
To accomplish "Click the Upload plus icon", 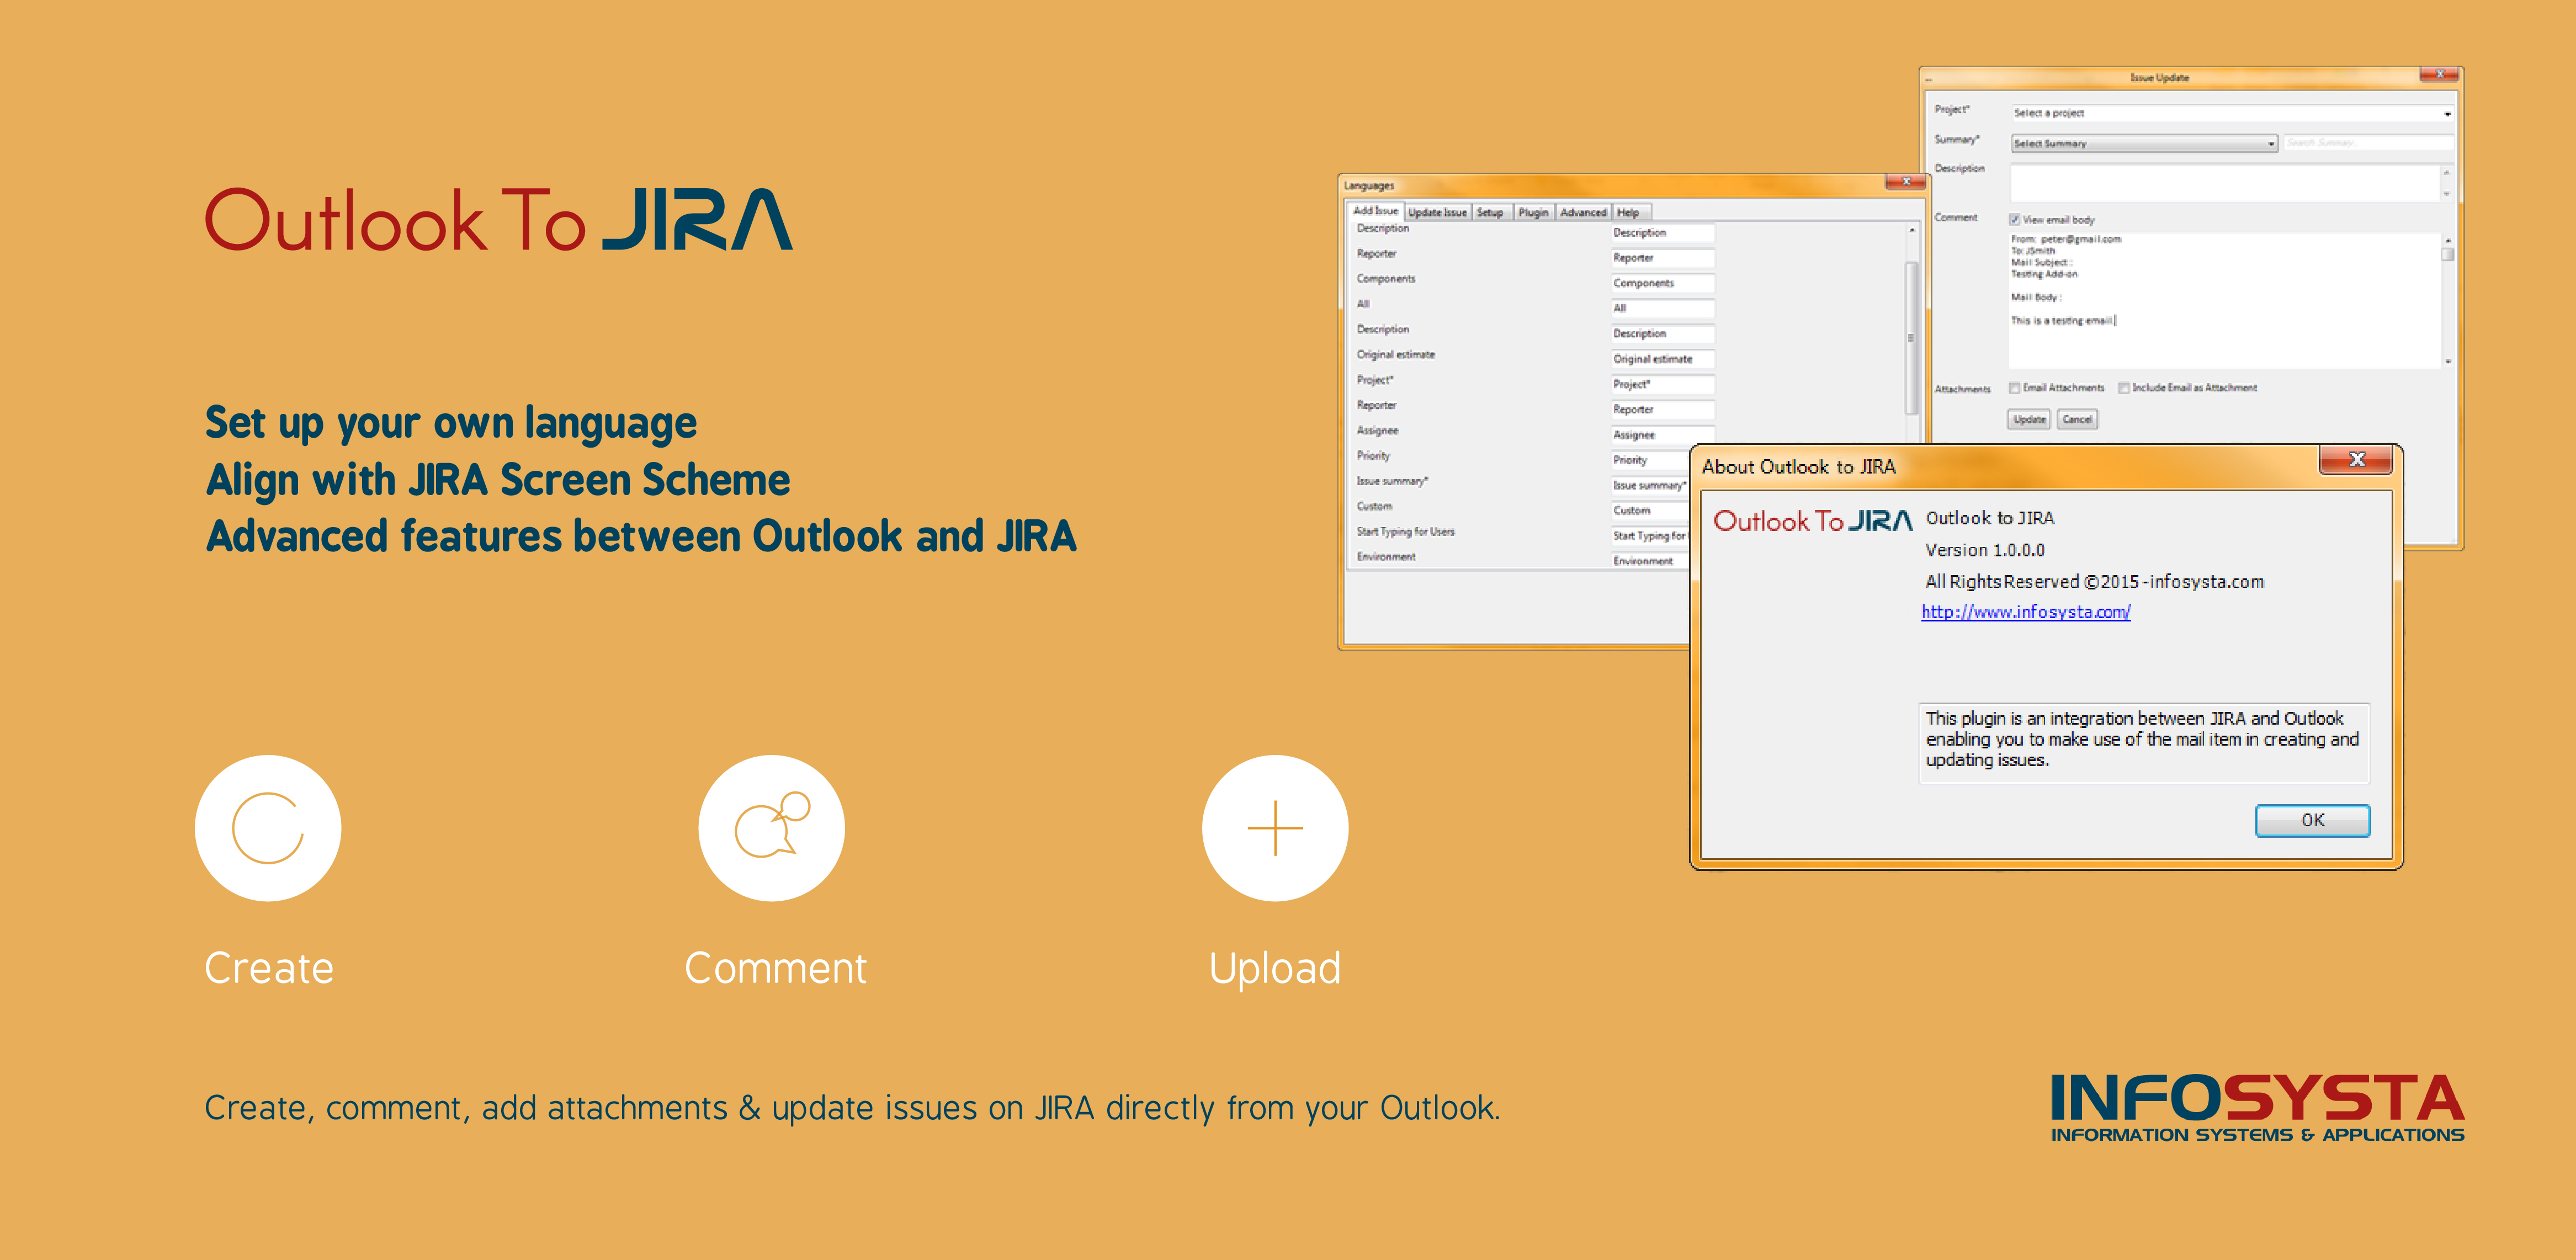I will [x=1275, y=828].
